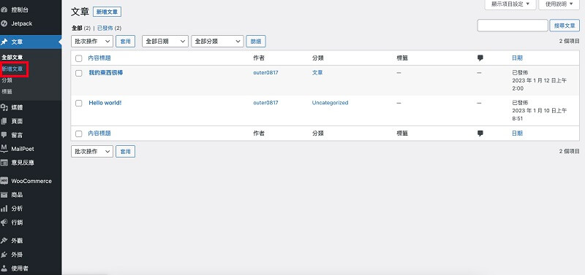Click comments bubble icon in table footer

point(480,133)
